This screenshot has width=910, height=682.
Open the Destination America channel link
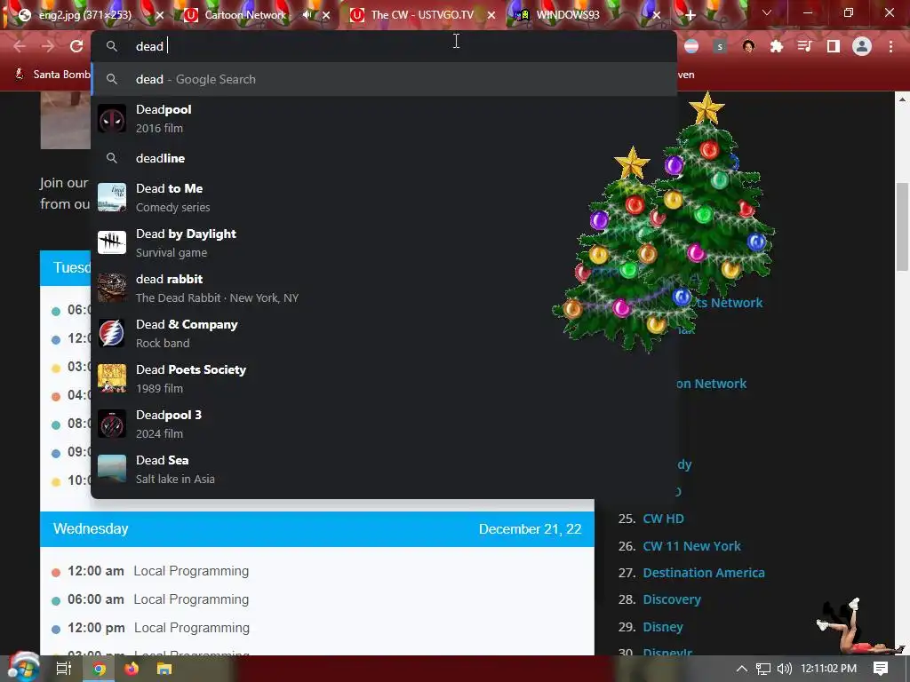point(704,573)
